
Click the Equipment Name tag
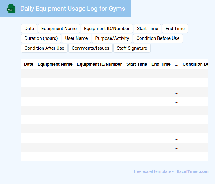(59, 29)
